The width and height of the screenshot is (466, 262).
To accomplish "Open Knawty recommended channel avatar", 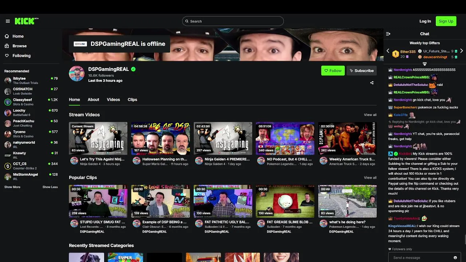I will pos(8,155).
